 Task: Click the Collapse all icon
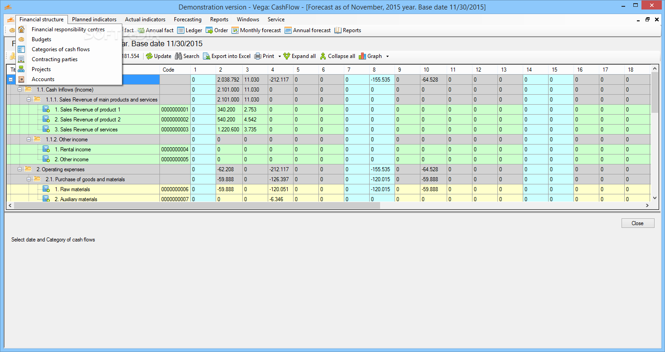(x=323, y=56)
